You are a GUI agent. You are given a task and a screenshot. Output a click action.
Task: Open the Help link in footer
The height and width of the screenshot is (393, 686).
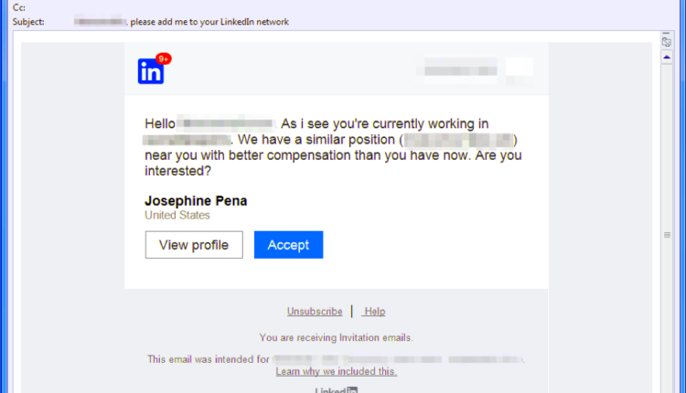click(374, 312)
